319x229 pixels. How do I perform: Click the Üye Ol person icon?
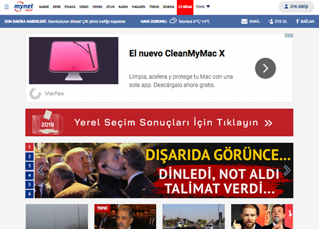click(x=271, y=21)
